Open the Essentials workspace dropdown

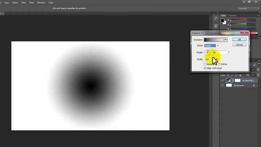pyautogui.click(x=248, y=8)
